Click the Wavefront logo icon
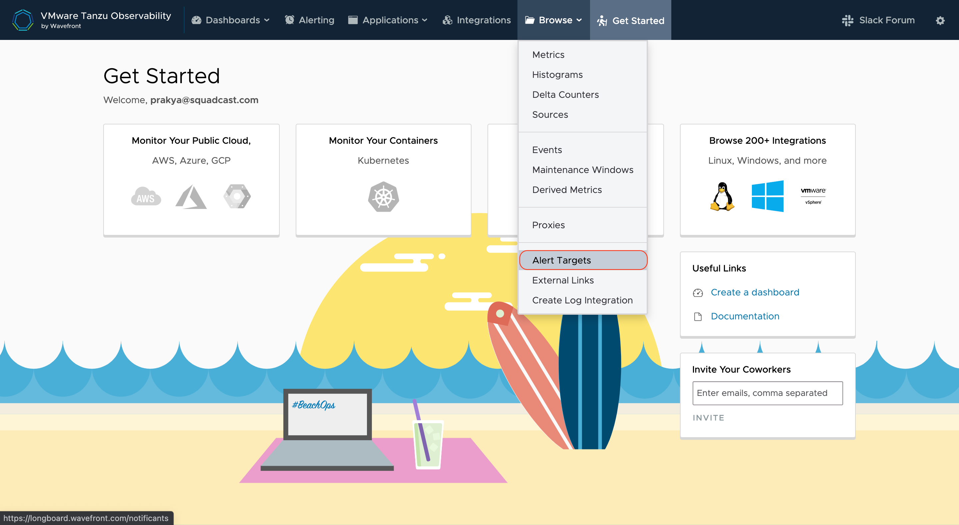959x525 pixels. pos(23,20)
